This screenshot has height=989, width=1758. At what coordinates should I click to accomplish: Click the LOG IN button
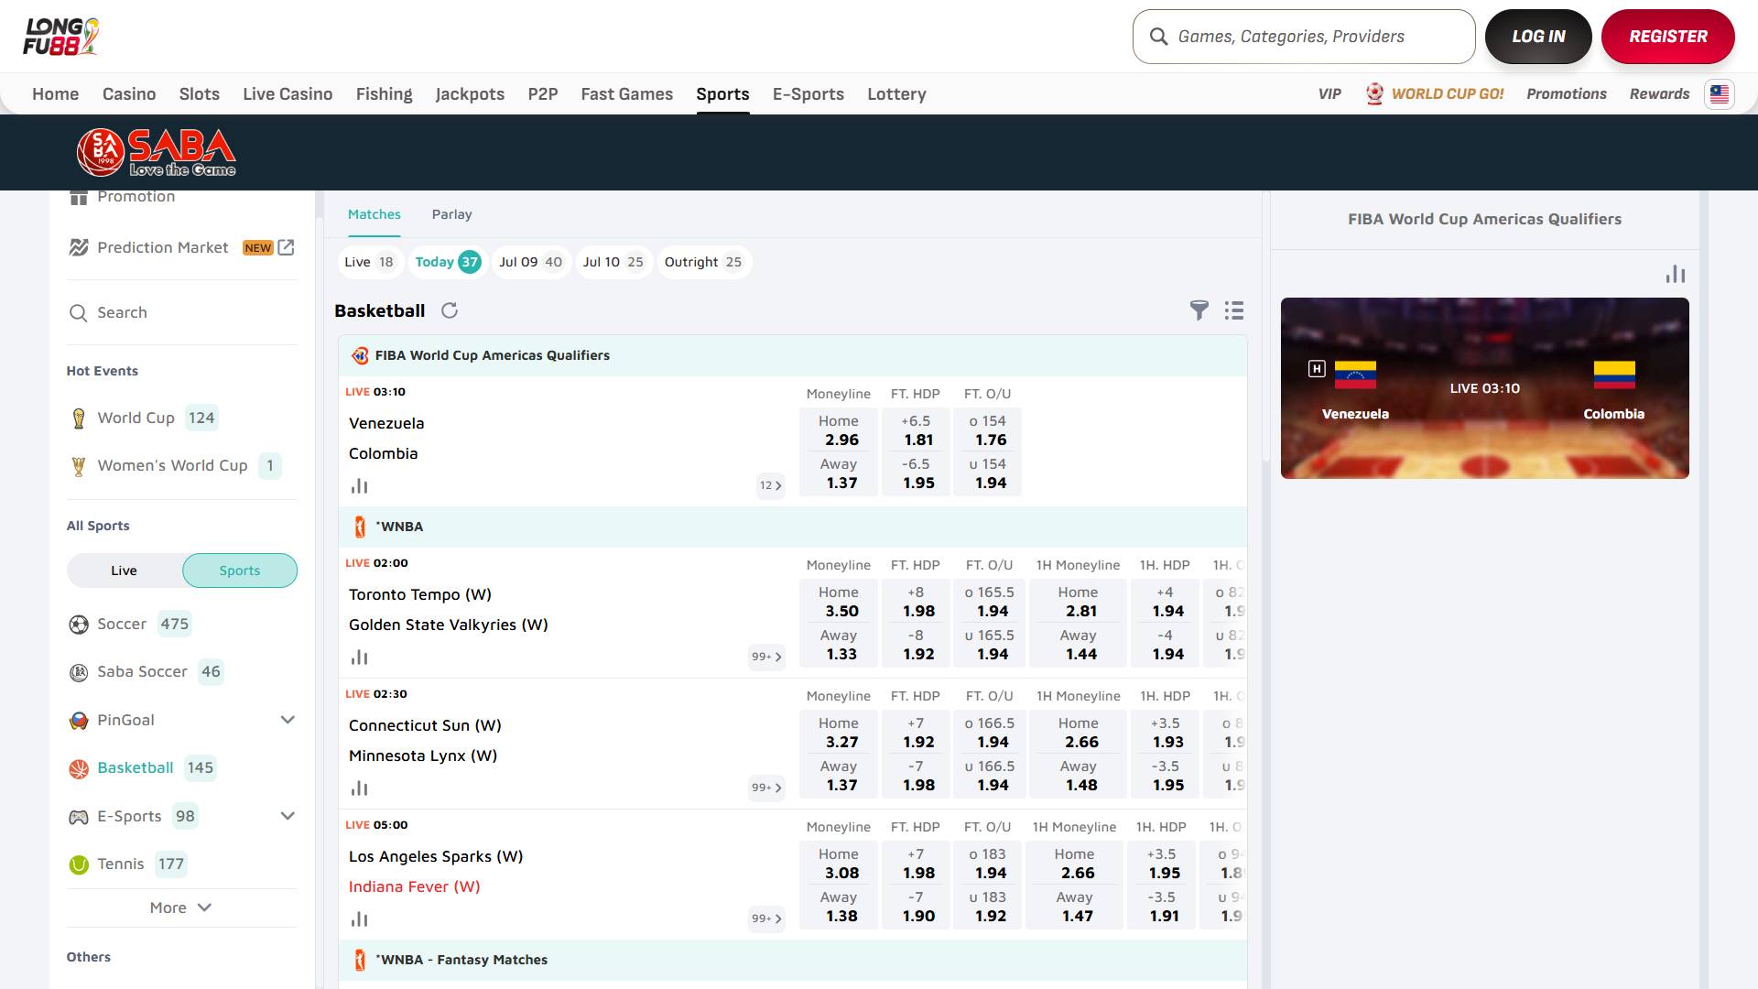[1538, 37]
